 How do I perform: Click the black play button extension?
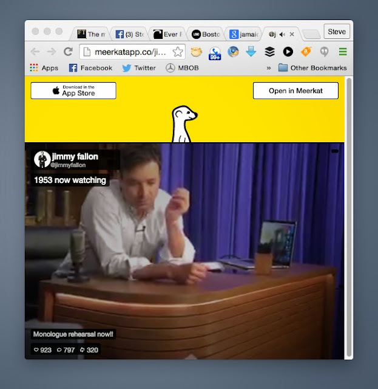pyautogui.click(x=288, y=52)
